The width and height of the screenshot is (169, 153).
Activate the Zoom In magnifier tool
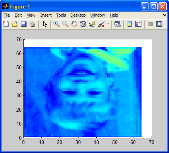tap(56, 24)
